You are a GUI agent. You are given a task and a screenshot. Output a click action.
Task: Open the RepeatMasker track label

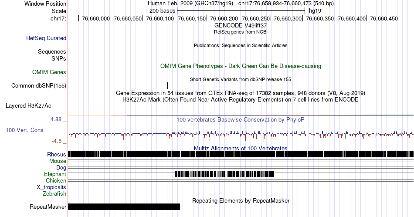pyautogui.click(x=48, y=207)
